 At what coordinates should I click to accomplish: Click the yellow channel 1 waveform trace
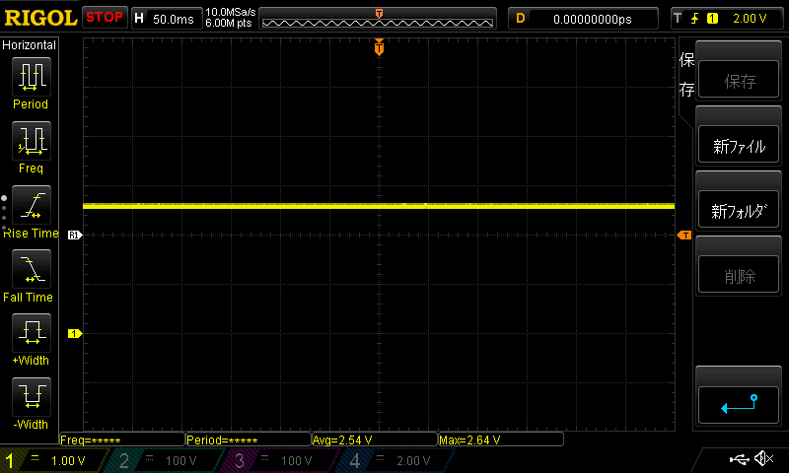tap(379, 206)
